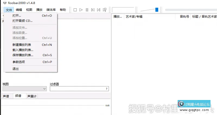Click the 过滤器 search input field

pyautogui.click(x=79, y=89)
